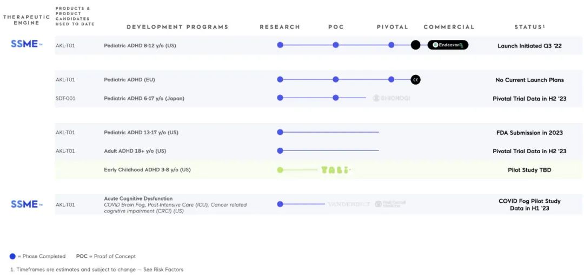Click the Pivotal column header
584x275 pixels.
393,27
